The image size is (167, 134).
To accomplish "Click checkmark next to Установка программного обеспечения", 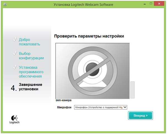I will [14, 67].
